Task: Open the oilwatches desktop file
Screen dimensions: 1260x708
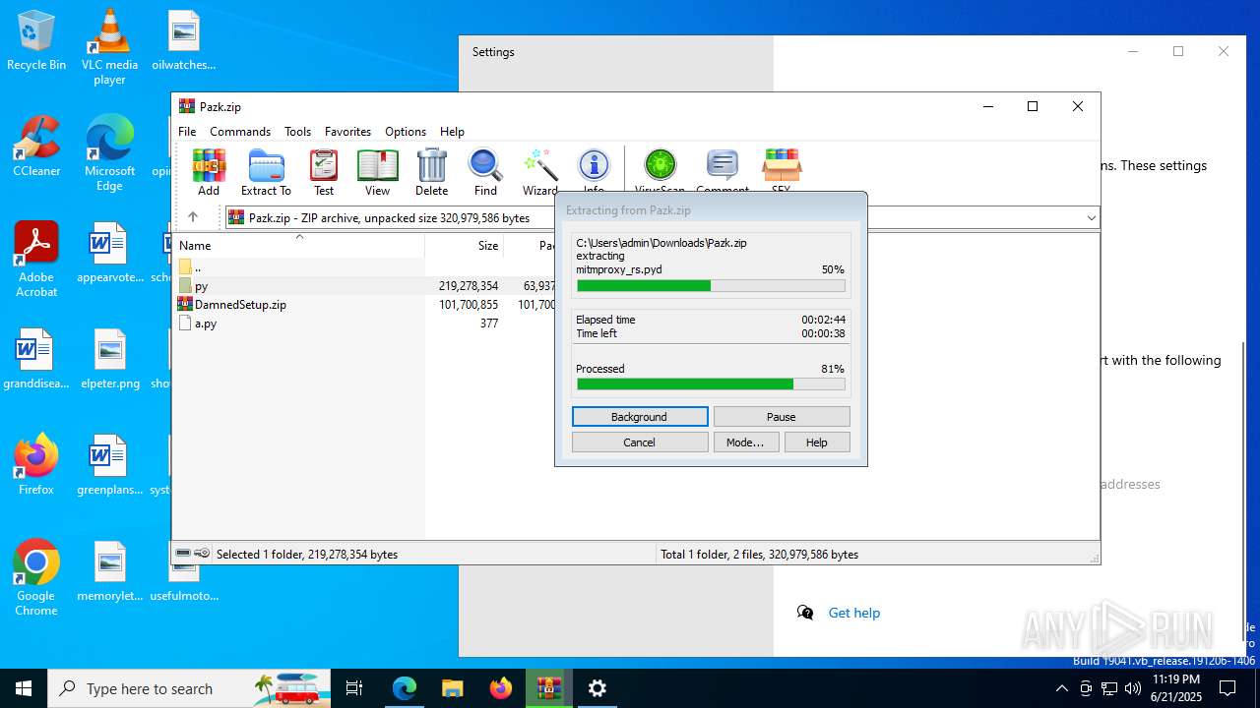Action: click(x=183, y=40)
